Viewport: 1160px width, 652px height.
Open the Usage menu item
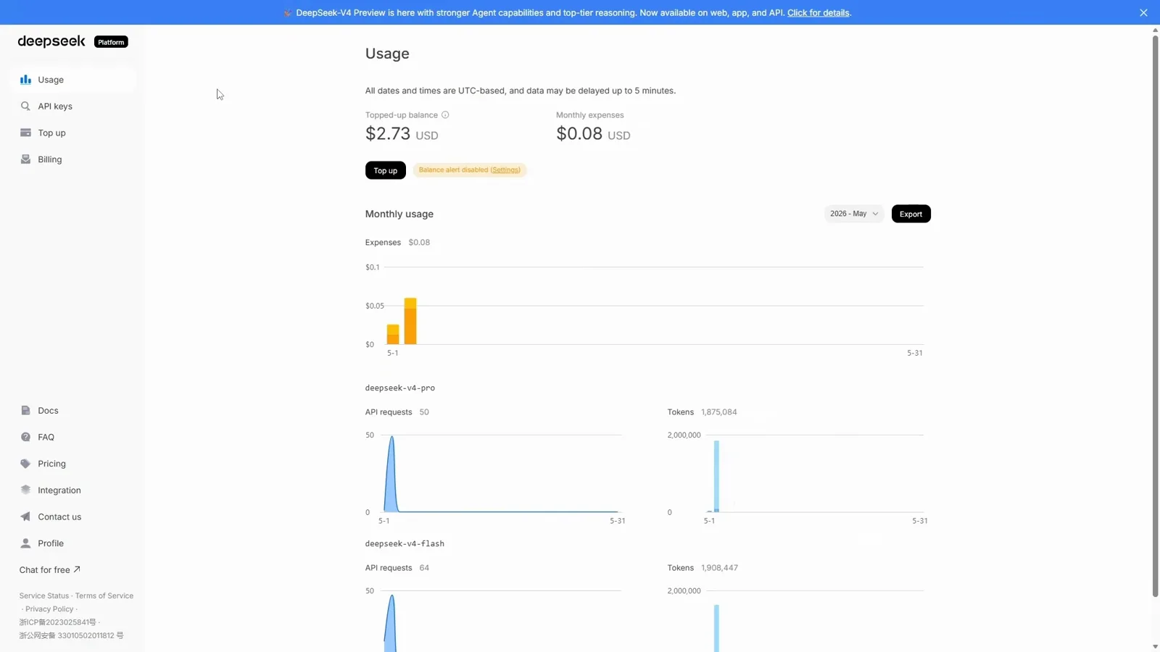tap(72, 80)
